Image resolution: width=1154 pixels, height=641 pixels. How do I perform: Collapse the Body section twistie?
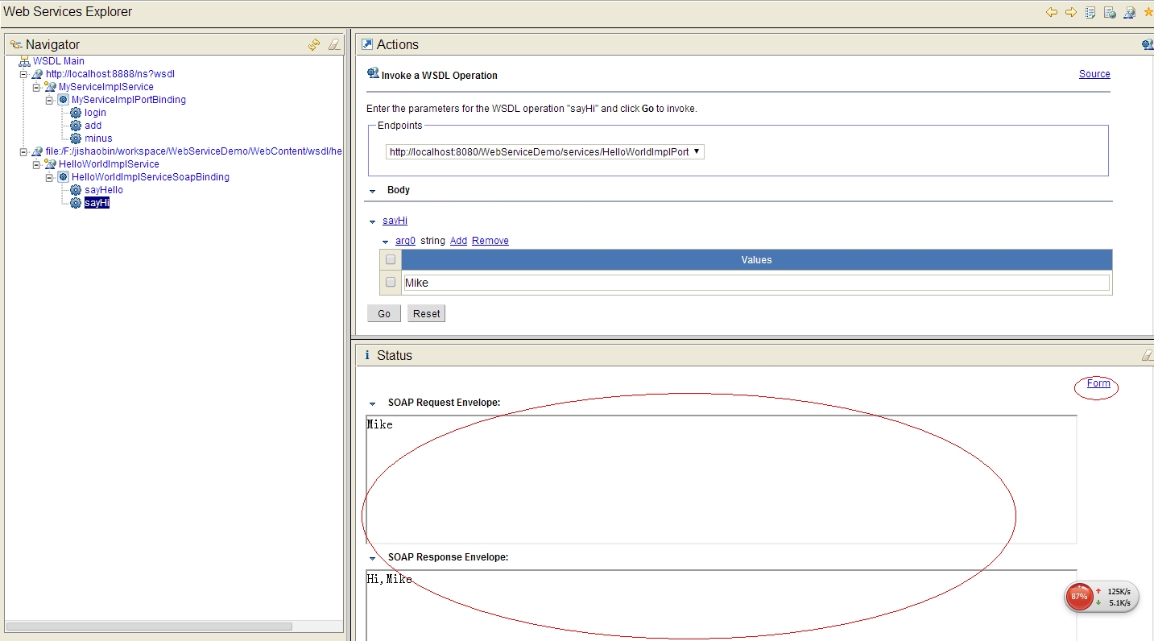[373, 191]
